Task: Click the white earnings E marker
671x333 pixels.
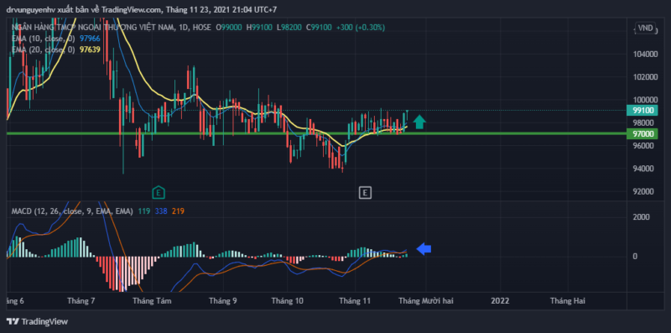Action: coord(365,193)
